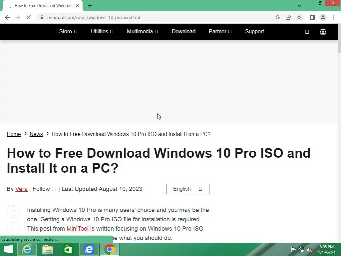This screenshot has width=341, height=256.
Task: Open the Support page
Action: (254, 32)
